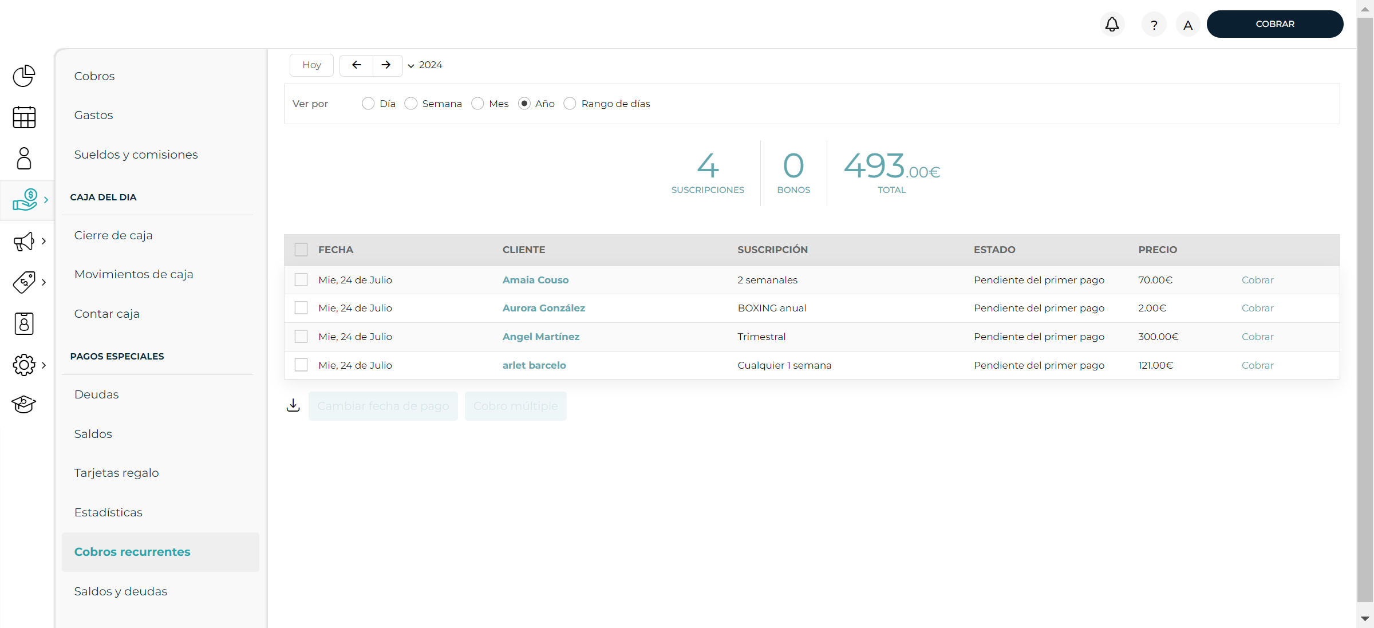Select all rows with header checkbox
The width and height of the screenshot is (1374, 628).
click(301, 250)
